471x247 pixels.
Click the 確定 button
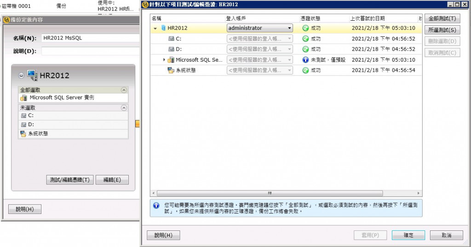point(408,236)
